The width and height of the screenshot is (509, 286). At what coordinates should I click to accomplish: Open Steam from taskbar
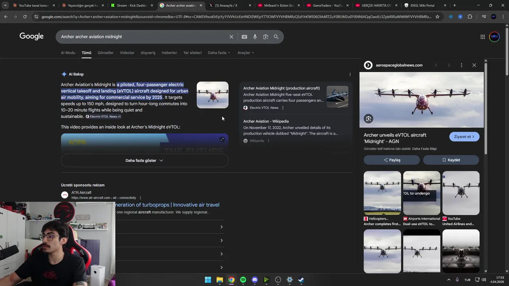click(301, 280)
